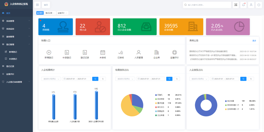Click 更多 link in 系统公告

pyautogui.click(x=254, y=41)
